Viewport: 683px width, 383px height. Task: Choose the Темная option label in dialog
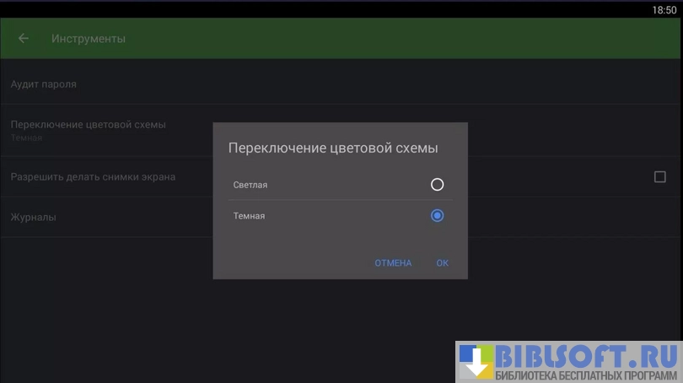[249, 216]
